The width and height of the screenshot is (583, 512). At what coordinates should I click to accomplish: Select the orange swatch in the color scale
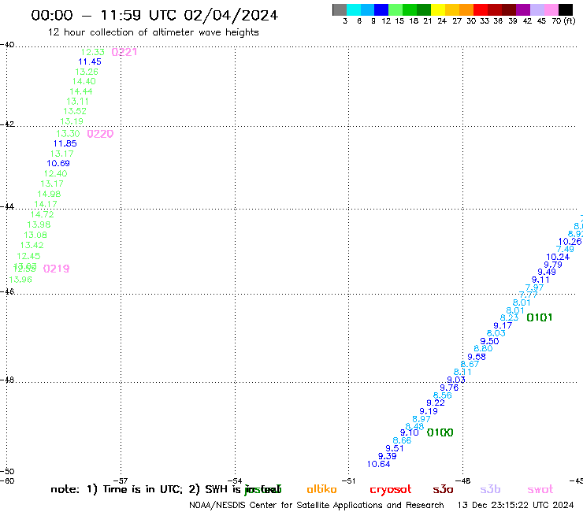click(x=466, y=9)
